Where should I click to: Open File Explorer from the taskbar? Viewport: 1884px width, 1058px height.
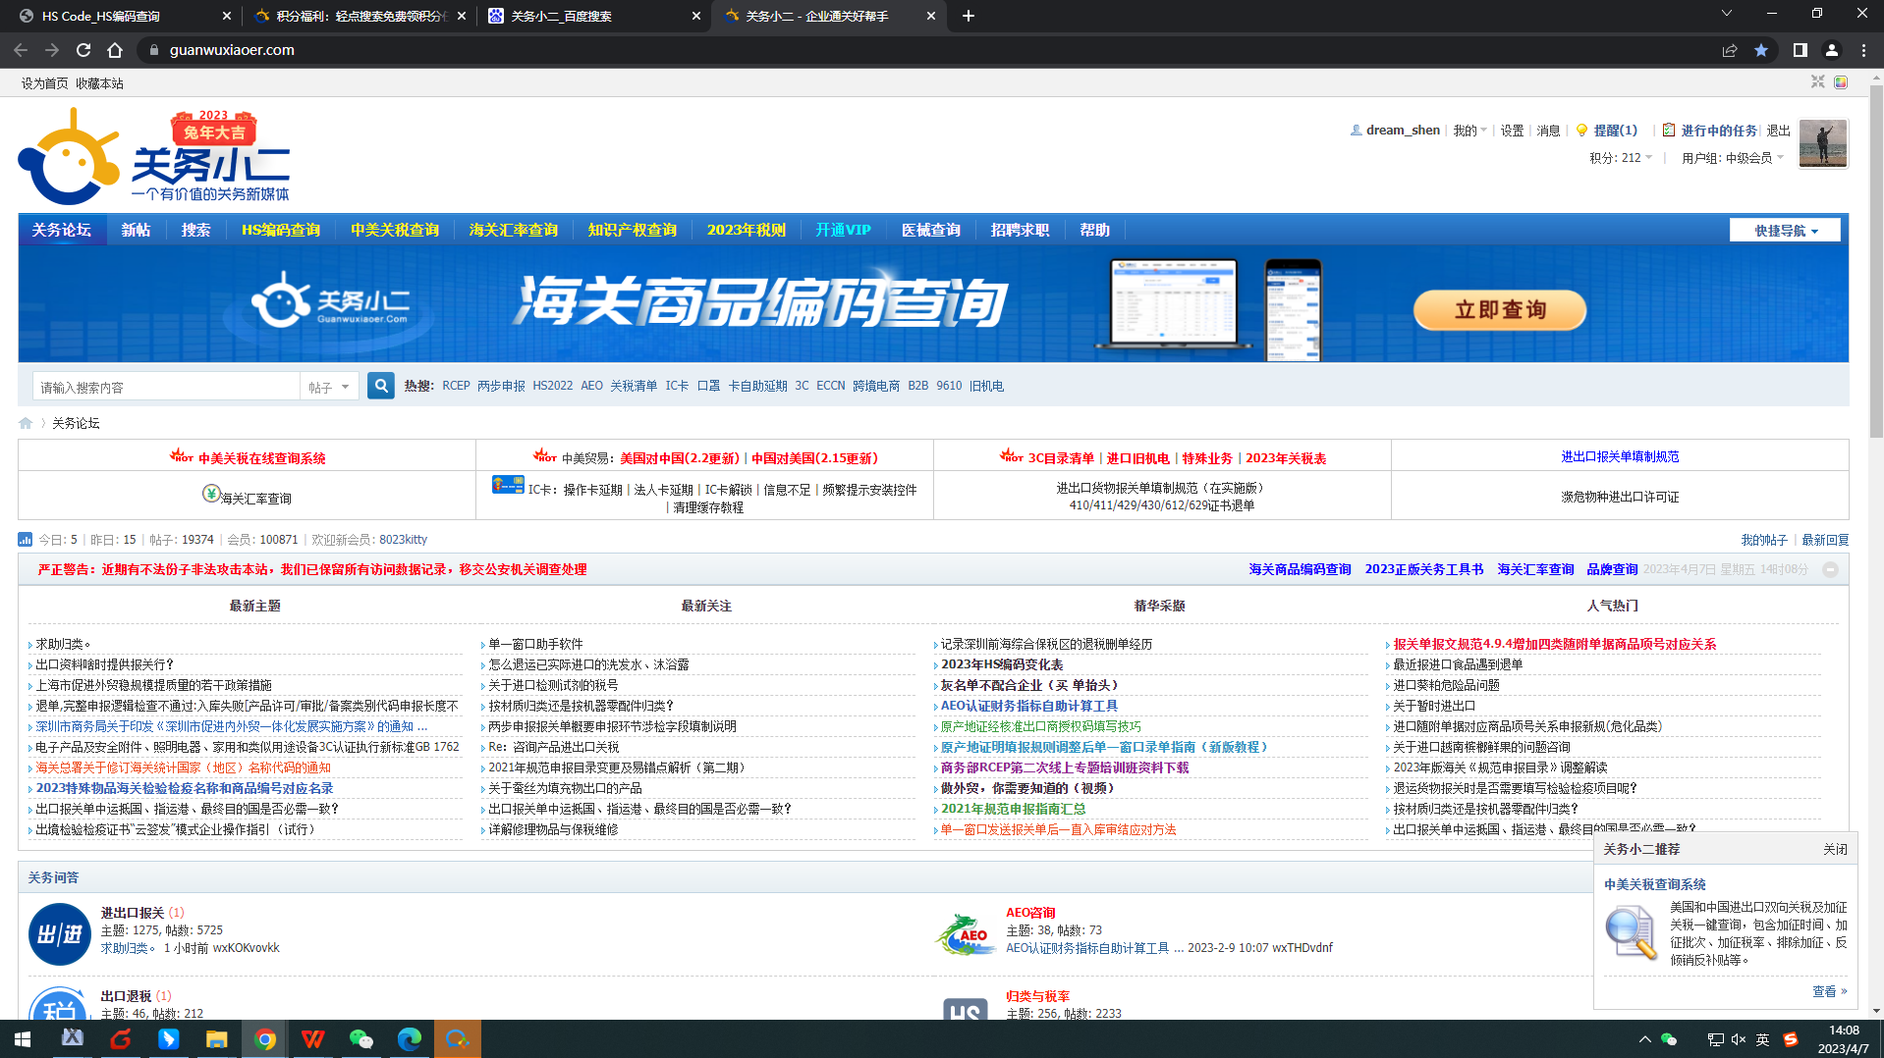click(217, 1038)
